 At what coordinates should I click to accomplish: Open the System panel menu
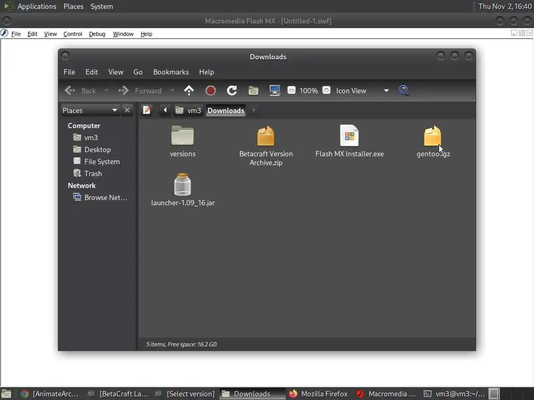(102, 6)
